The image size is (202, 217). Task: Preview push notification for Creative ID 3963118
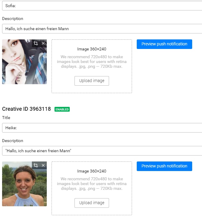click(x=164, y=166)
